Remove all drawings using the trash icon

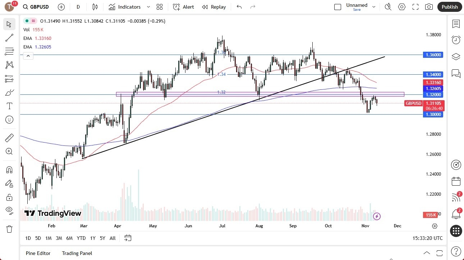9,229
